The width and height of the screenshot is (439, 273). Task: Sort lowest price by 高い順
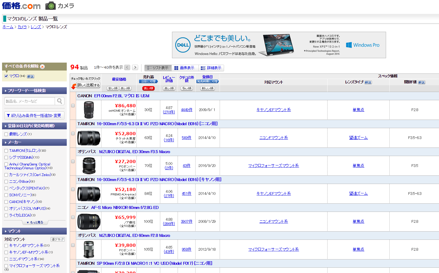pos(125,88)
